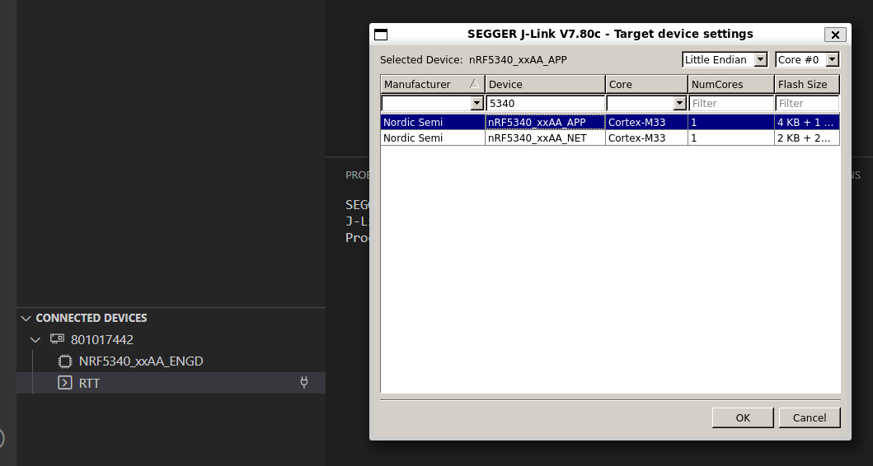This screenshot has width=873, height=466.
Task: Click the NumCores filter field
Action: click(731, 104)
